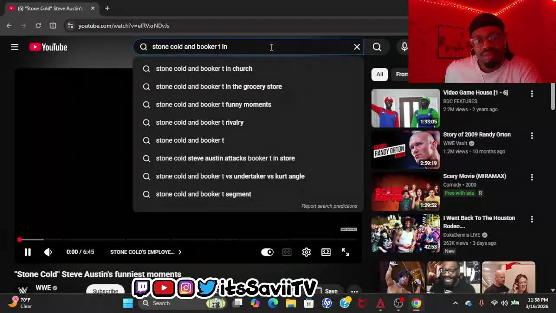
Task: Open options for Scary Movie (MIRAMAX)
Action: click(532, 177)
